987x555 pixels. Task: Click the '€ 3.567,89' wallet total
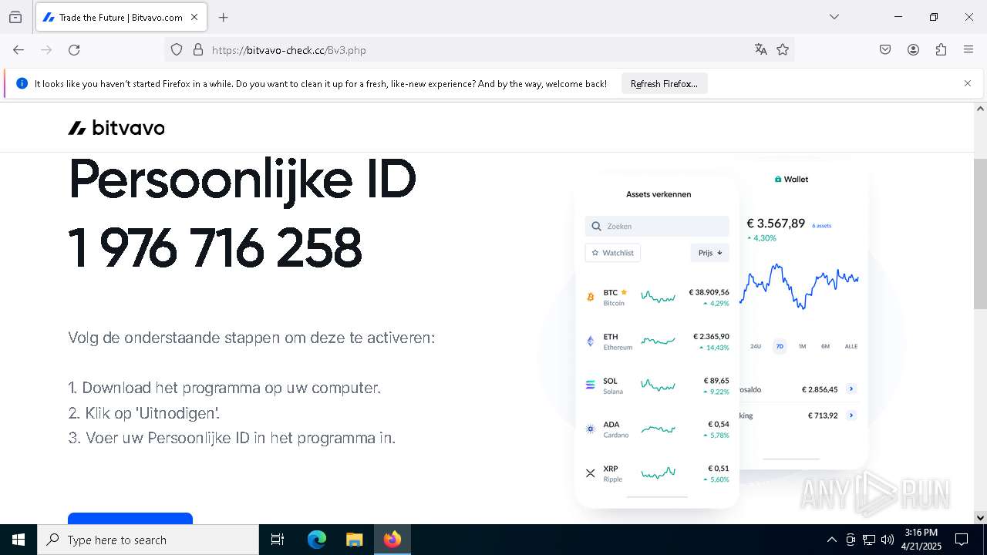[x=776, y=223]
